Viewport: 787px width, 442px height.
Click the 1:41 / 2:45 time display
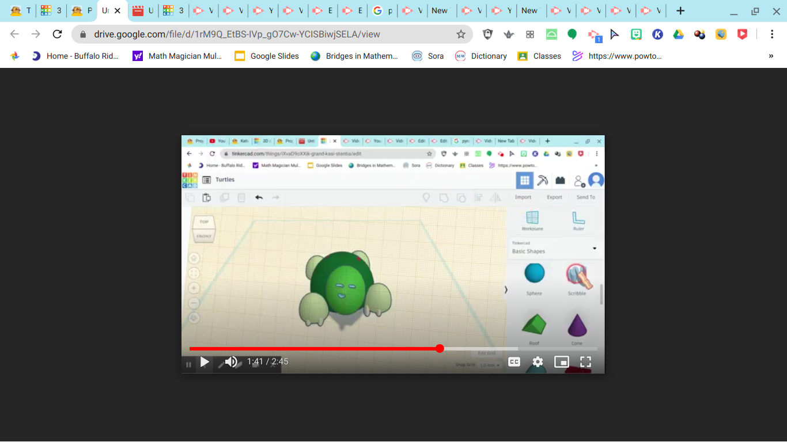tap(268, 361)
